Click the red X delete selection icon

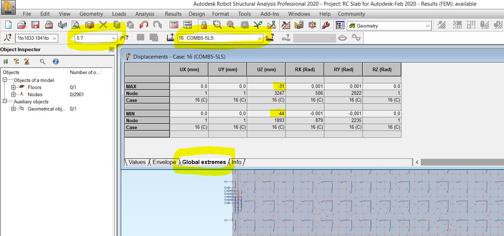(x=104, y=25)
